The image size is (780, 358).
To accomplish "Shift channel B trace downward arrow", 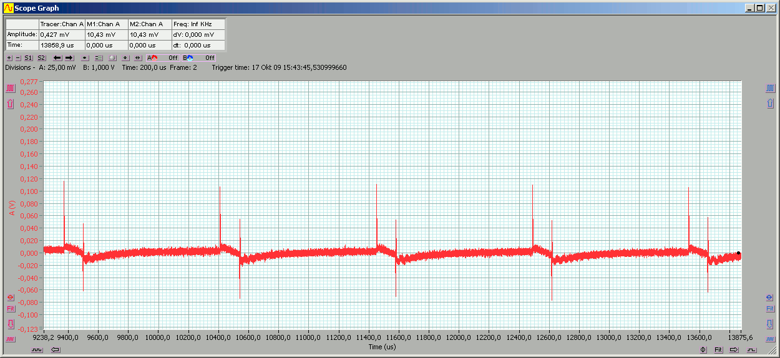I will tap(770, 324).
